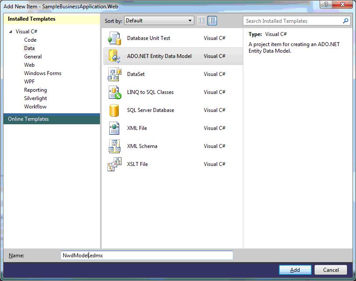356x281 pixels.
Task: Click the 'DataSet' template label
Action: point(136,74)
